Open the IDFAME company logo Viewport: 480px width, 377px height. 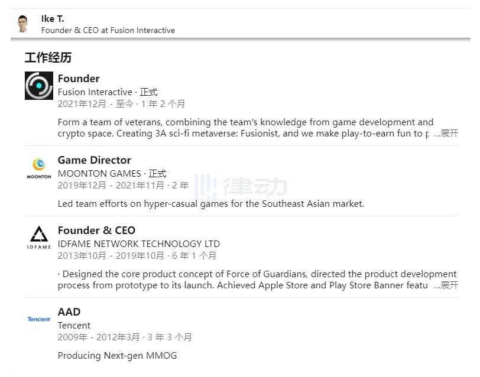39,238
